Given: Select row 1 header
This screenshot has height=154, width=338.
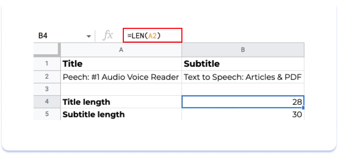Looking at the screenshot, I should coord(47,64).
